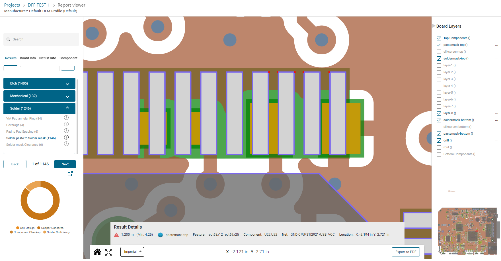This screenshot has width=501, height=261.
Task: Click info icon for Solder paste to Solder mask
Action: [66, 137]
